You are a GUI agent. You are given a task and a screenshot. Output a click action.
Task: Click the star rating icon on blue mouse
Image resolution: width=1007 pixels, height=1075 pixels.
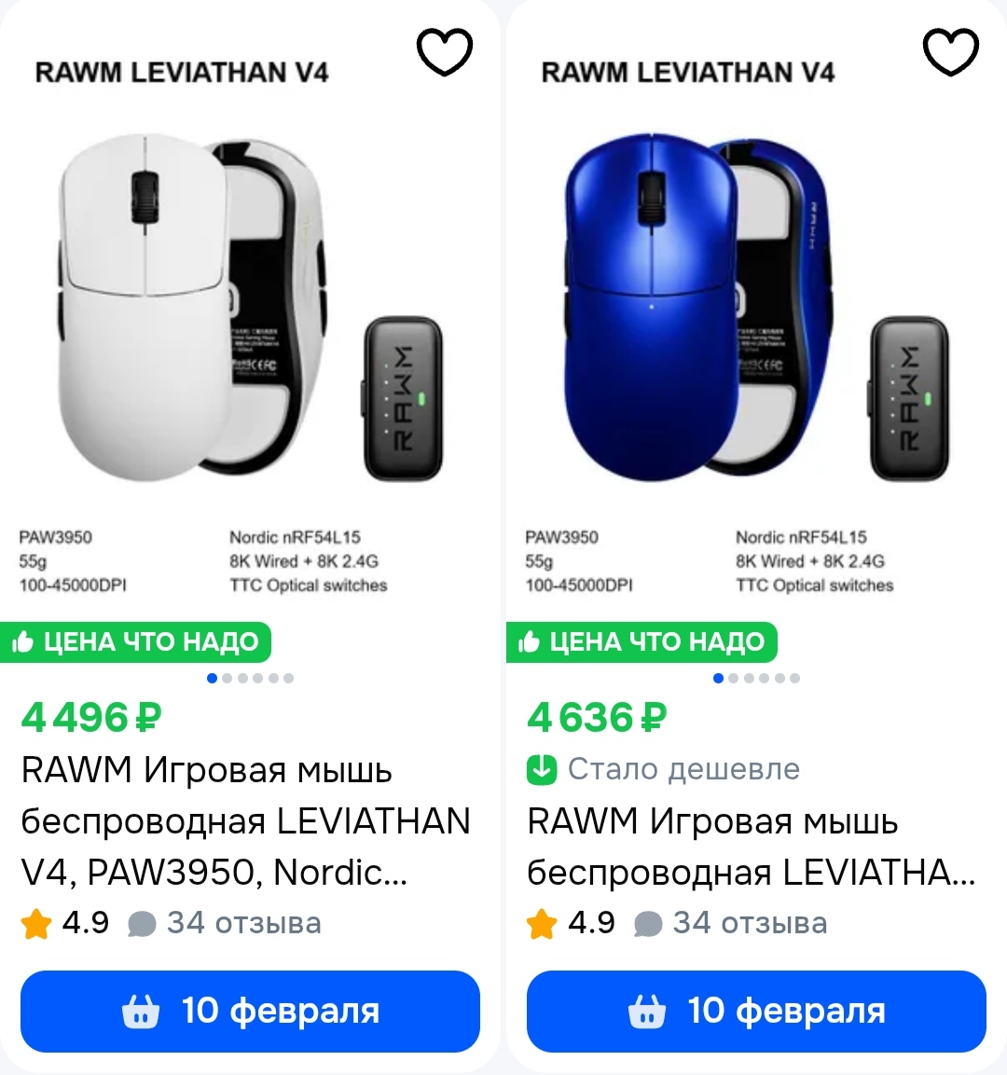[543, 923]
